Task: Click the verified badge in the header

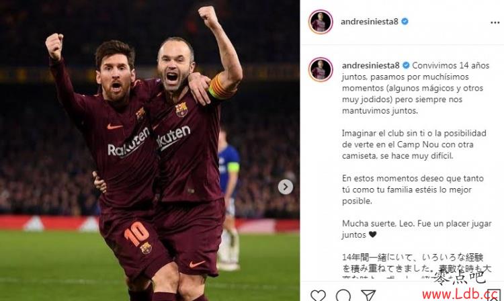Action: pos(405,21)
